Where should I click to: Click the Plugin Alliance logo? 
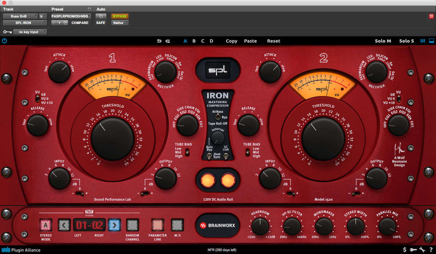(21, 250)
